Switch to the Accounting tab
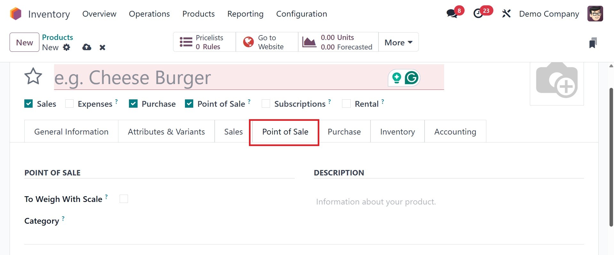 coord(455,132)
